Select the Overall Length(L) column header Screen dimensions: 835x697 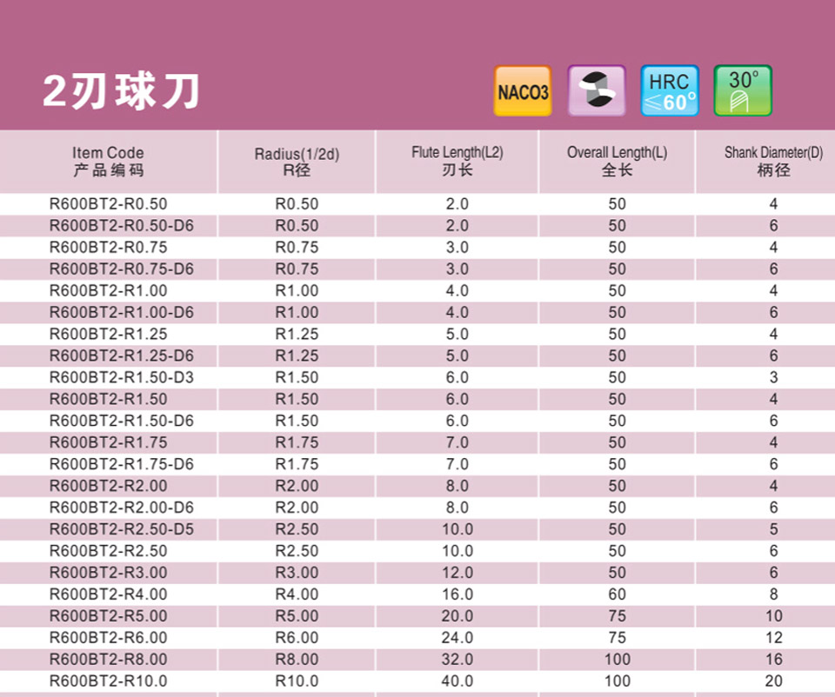[x=617, y=161]
